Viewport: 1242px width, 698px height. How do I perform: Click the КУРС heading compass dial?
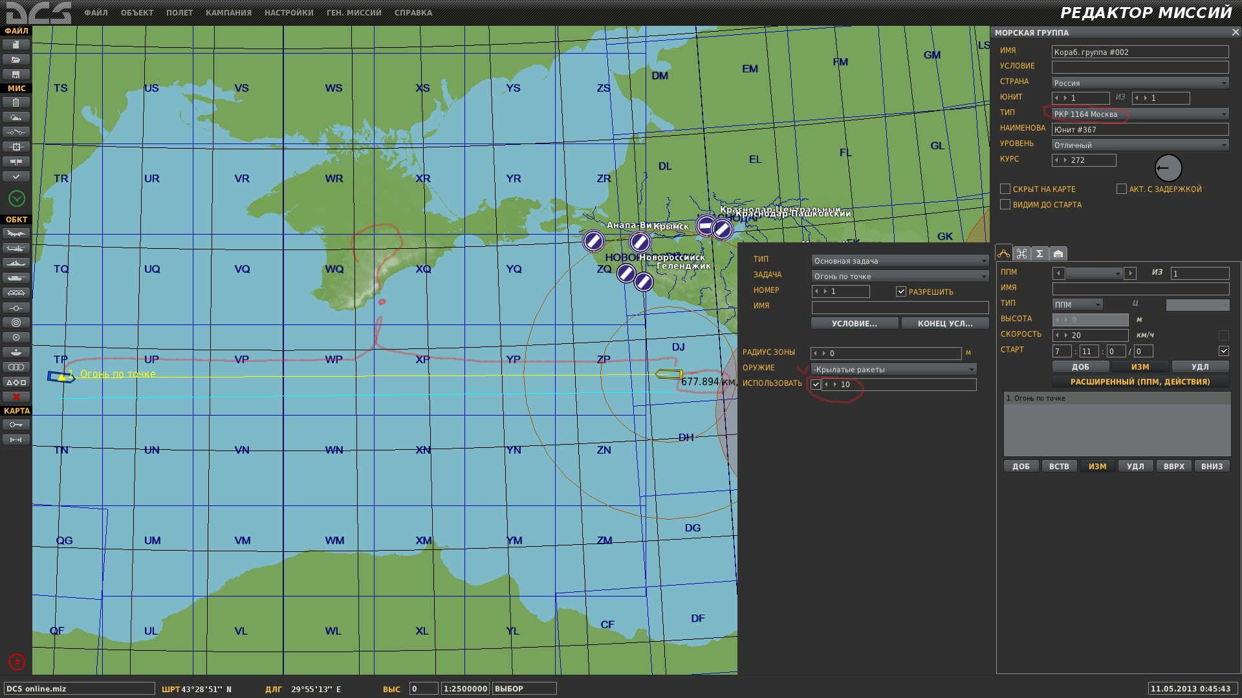(x=1168, y=168)
